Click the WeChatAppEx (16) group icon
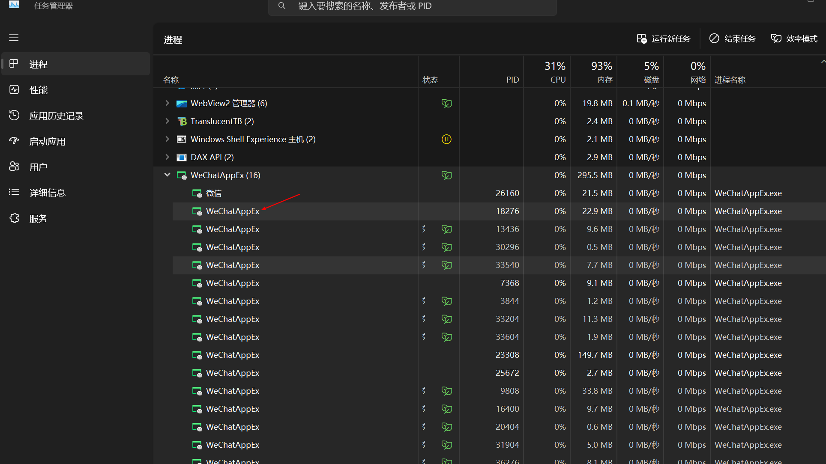 (182, 175)
